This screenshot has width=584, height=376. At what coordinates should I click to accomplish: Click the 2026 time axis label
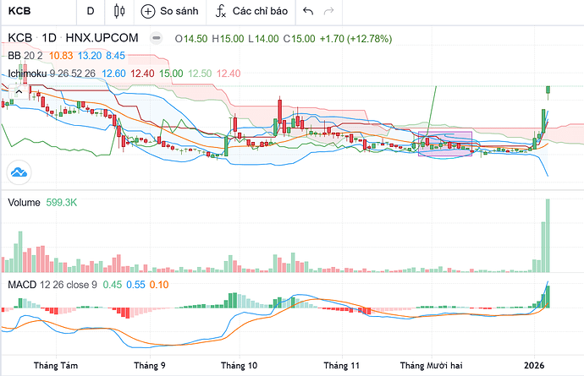(x=534, y=366)
